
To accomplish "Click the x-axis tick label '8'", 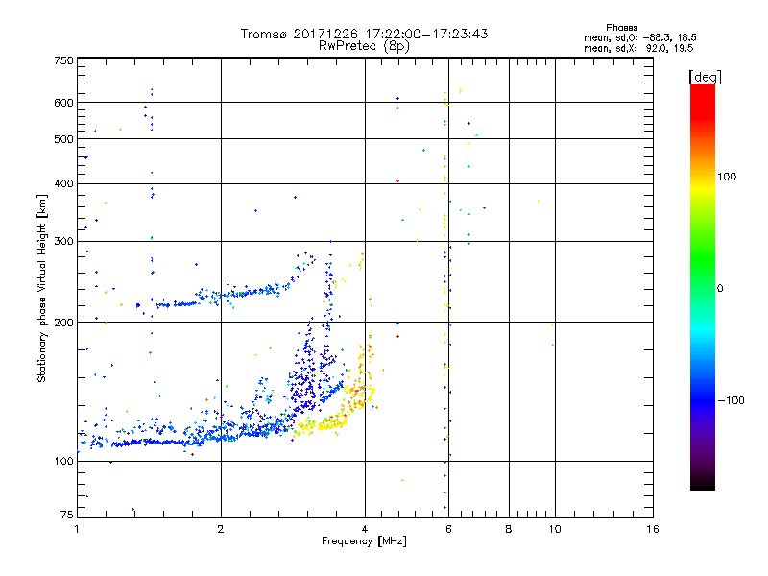I will [x=509, y=529].
